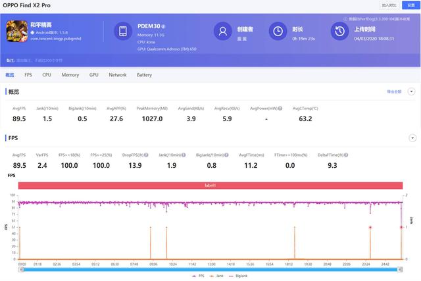Click the jank spike near 18:12 in chart

[295, 243]
